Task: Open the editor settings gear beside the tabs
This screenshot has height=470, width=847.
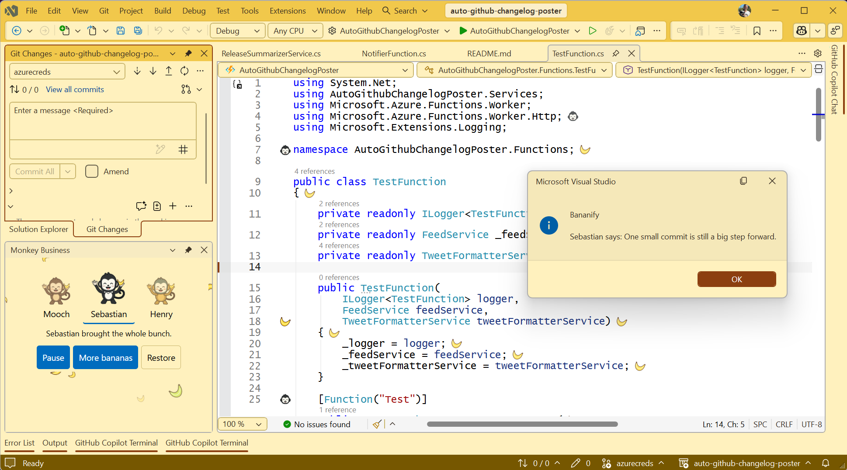Action: (x=818, y=53)
